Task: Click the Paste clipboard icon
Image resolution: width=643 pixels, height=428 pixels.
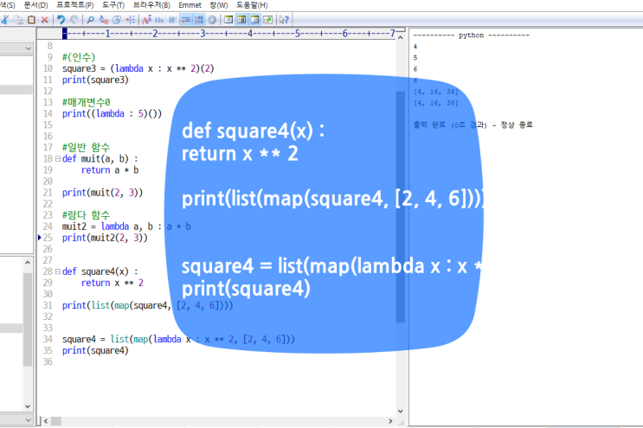Action: click(x=31, y=19)
